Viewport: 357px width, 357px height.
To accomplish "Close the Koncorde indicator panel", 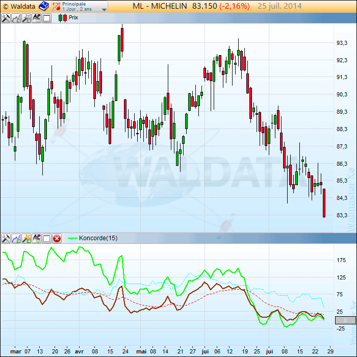I will click(57, 238).
